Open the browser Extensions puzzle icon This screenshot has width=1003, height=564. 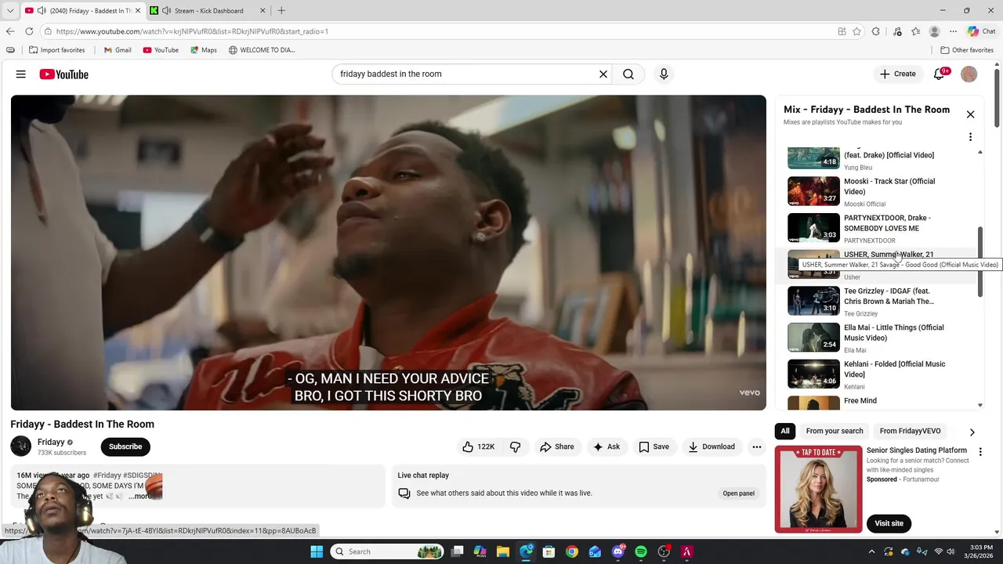coord(876,31)
